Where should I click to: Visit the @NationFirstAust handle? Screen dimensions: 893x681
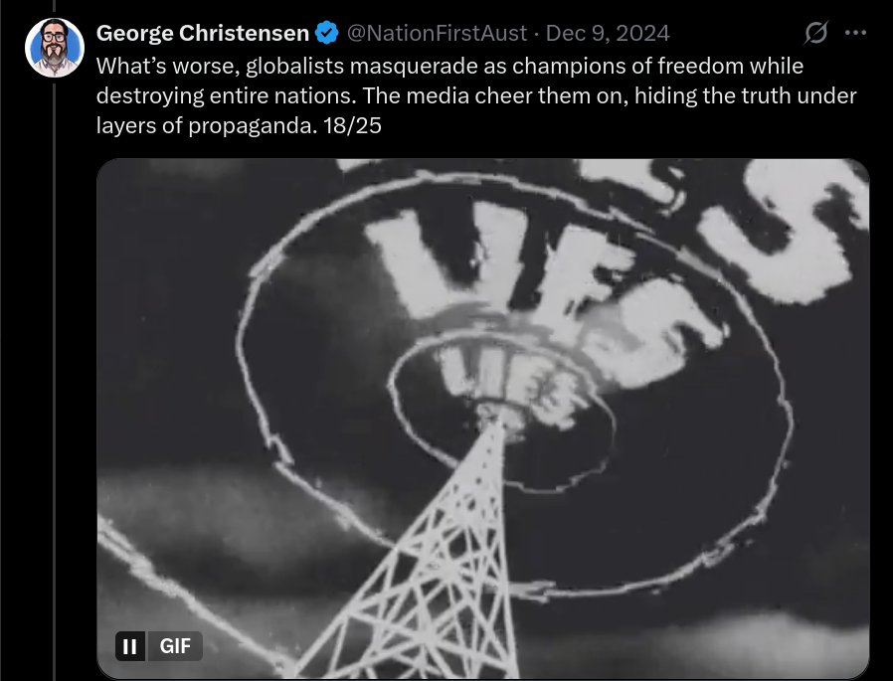tap(437, 33)
